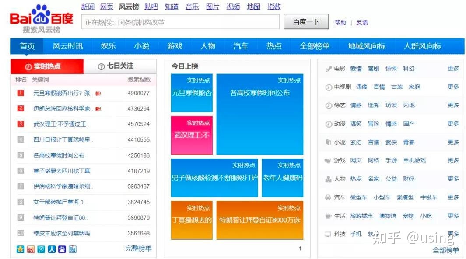
Task: Open the 娱乐 navigation item
Action: tap(108, 46)
